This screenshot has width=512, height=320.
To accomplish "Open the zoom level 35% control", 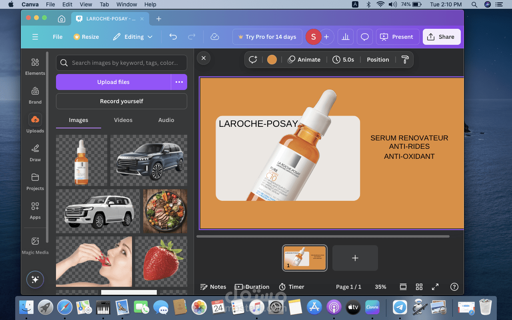I will 380,287.
